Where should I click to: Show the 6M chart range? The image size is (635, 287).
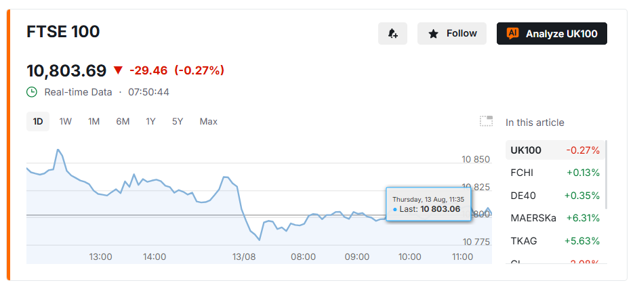[123, 121]
